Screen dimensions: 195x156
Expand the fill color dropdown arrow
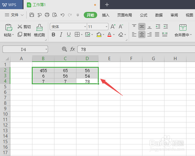[103, 35]
